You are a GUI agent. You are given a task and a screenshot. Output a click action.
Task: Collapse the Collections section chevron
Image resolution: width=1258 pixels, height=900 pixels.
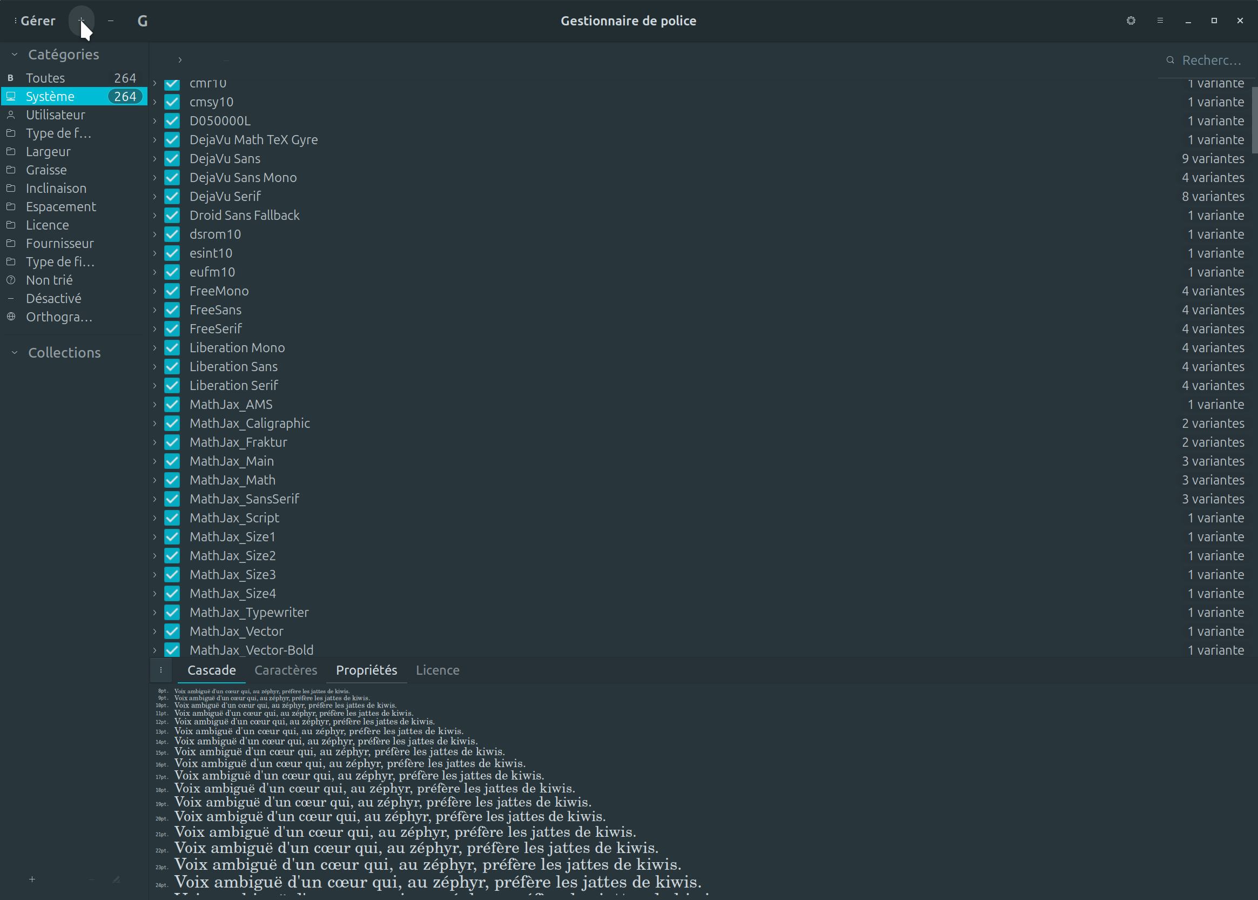pyautogui.click(x=15, y=352)
